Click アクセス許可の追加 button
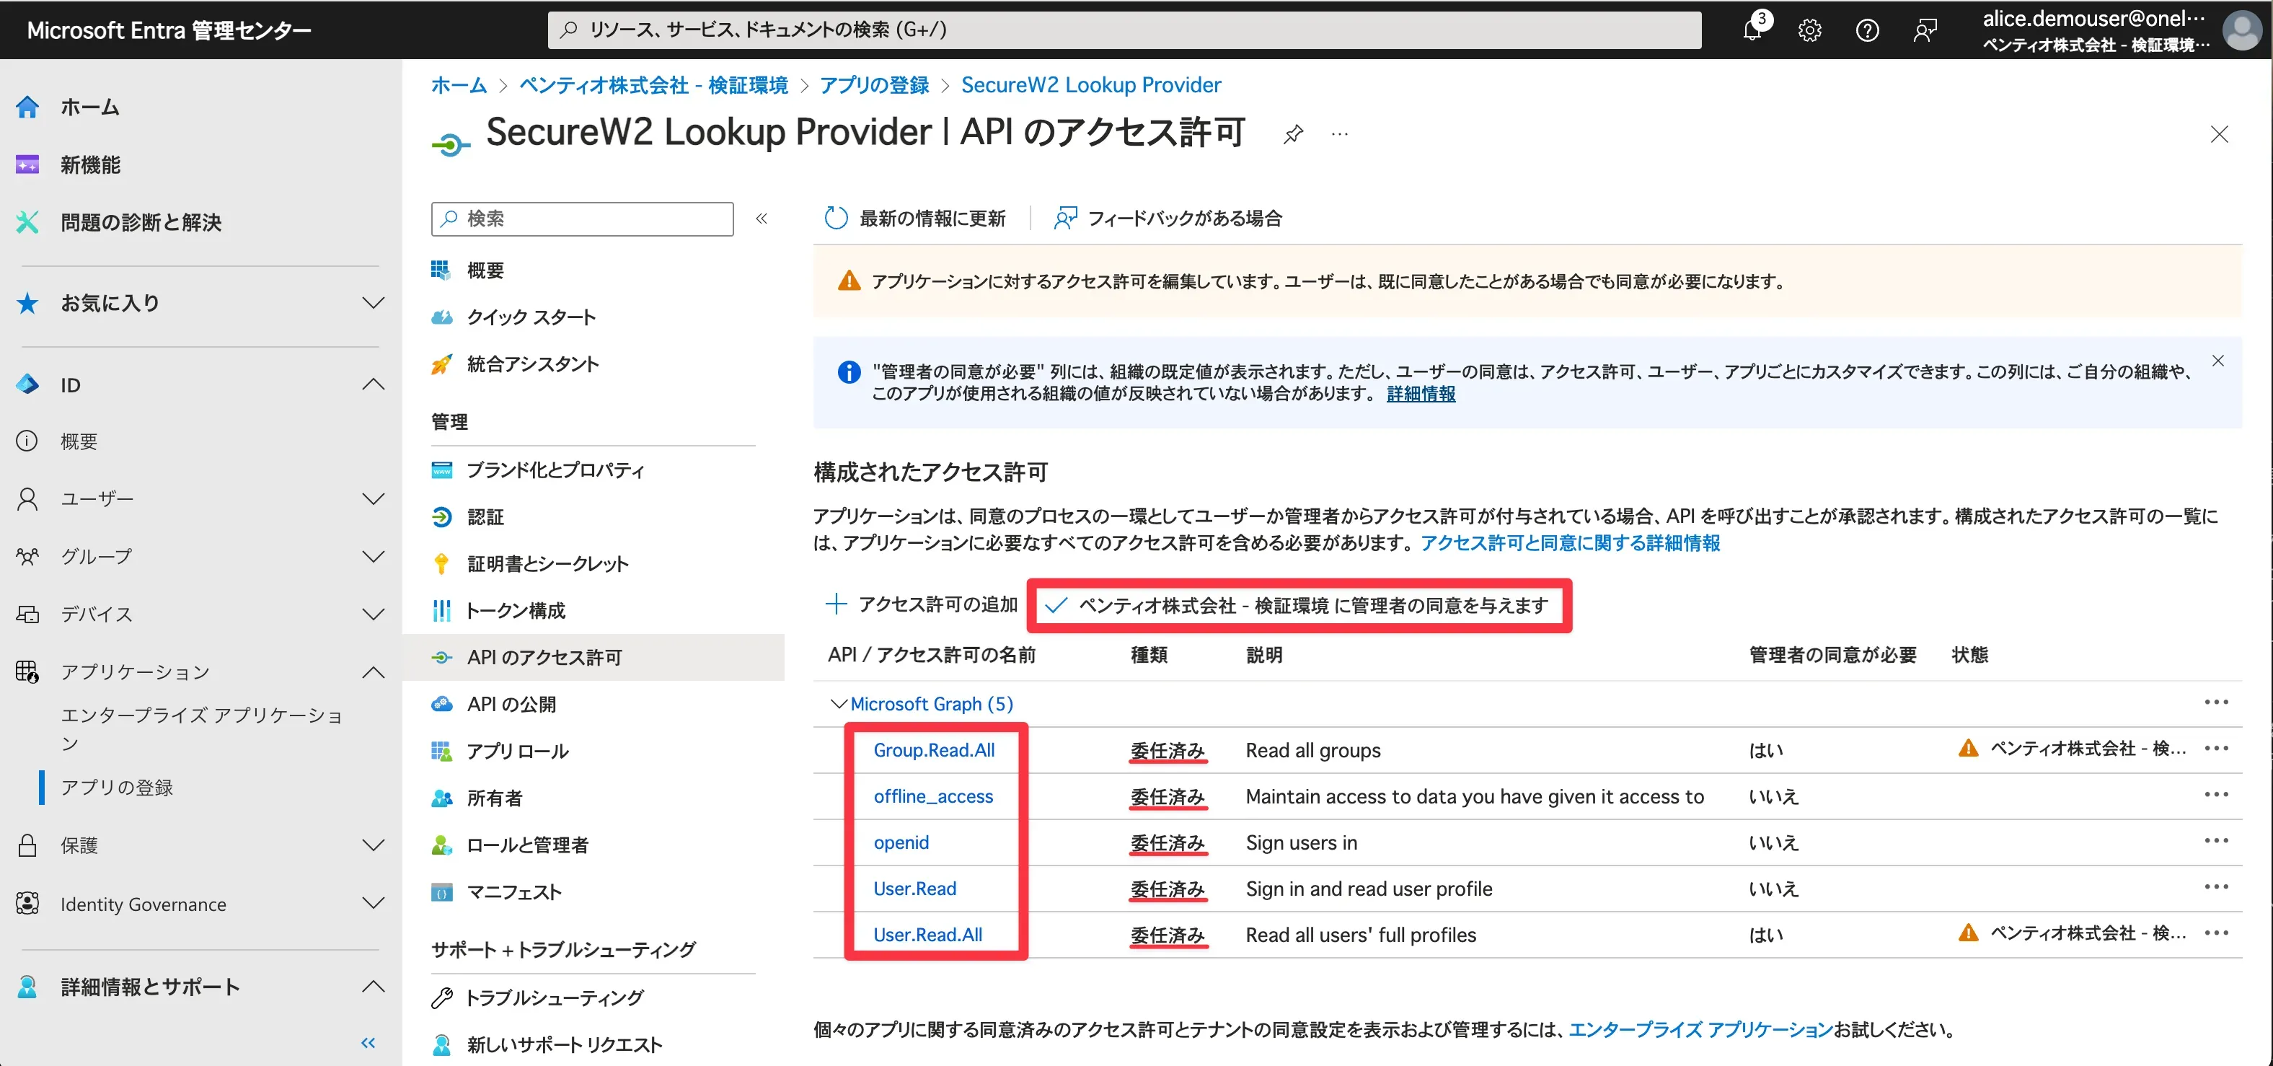2273x1066 pixels. pos(921,604)
